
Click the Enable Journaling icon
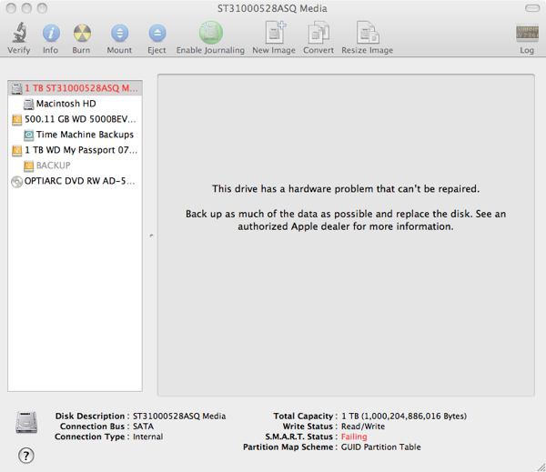(211, 33)
